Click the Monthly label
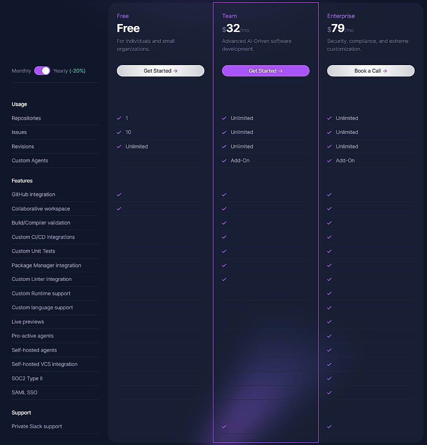Viewport: 427px width, 445px height. [21, 71]
